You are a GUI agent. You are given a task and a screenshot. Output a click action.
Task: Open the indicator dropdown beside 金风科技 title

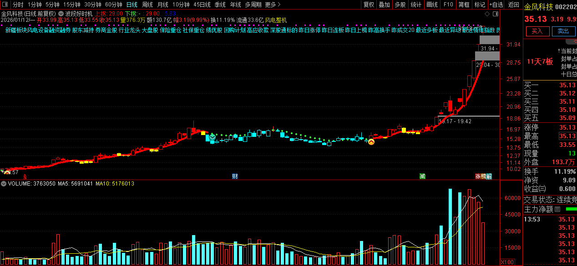point(60,14)
